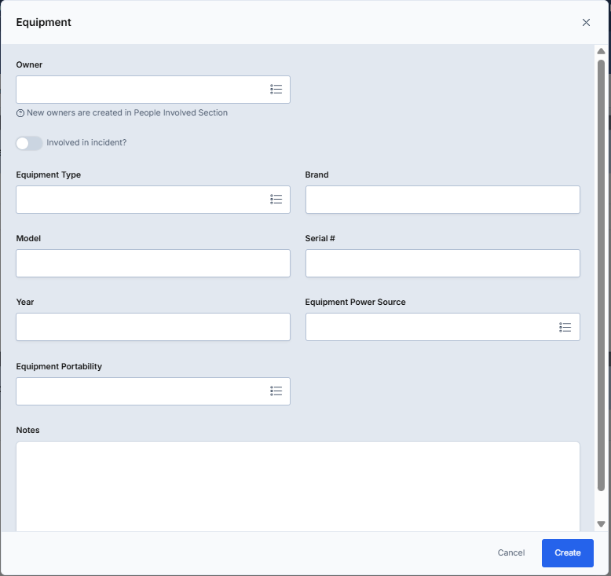Open the Owner list picker icon
This screenshot has width=611, height=576.
click(276, 90)
